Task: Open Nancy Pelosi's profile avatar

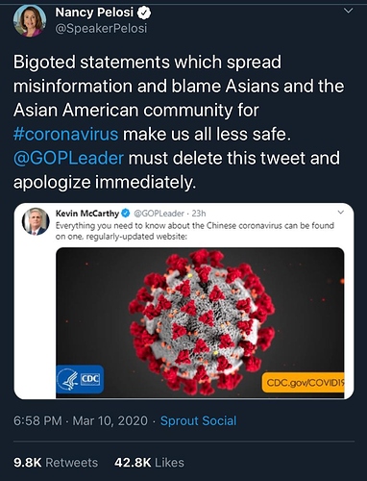Action: [x=30, y=20]
